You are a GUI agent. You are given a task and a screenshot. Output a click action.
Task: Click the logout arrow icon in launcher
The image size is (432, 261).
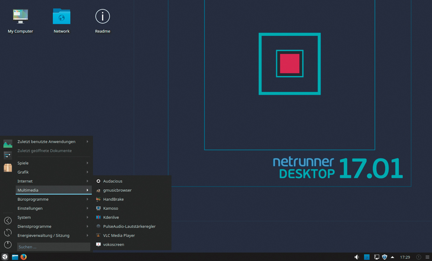(8, 221)
